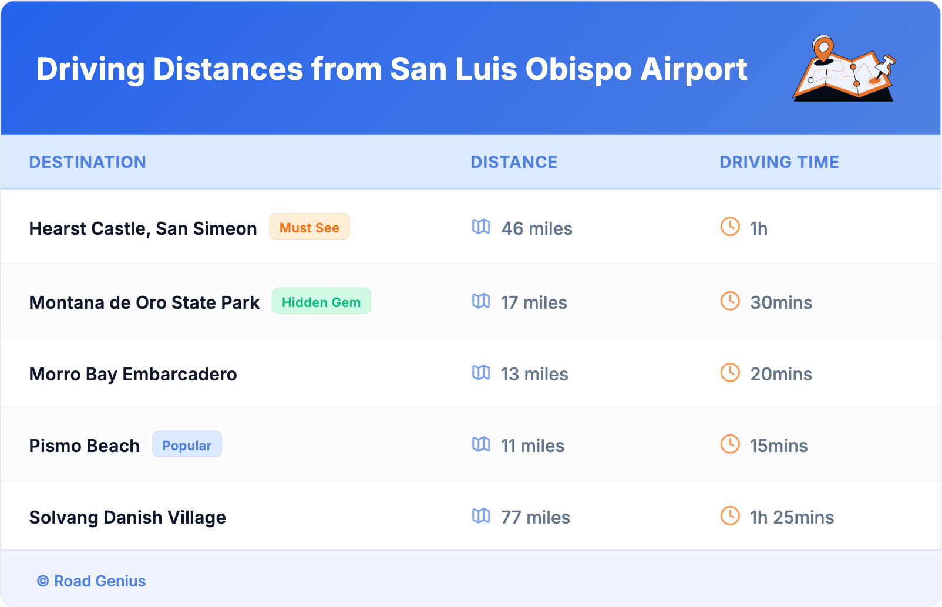Click the Driving Distances title heading
The image size is (942, 607).
pos(392,69)
